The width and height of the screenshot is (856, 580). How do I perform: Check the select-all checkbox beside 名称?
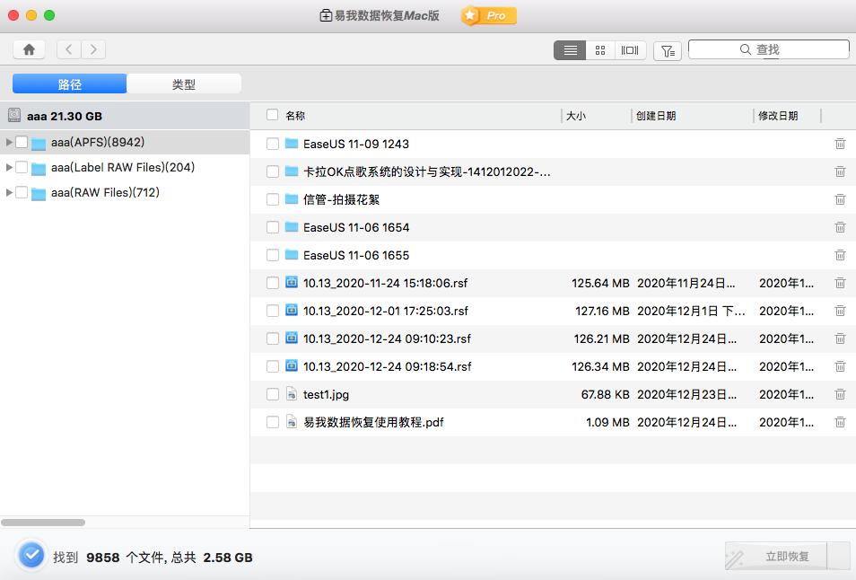pos(271,115)
